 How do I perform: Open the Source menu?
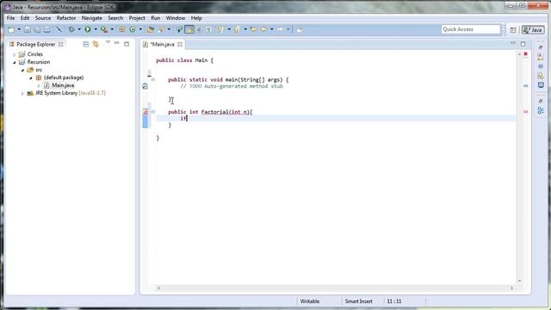click(x=43, y=18)
